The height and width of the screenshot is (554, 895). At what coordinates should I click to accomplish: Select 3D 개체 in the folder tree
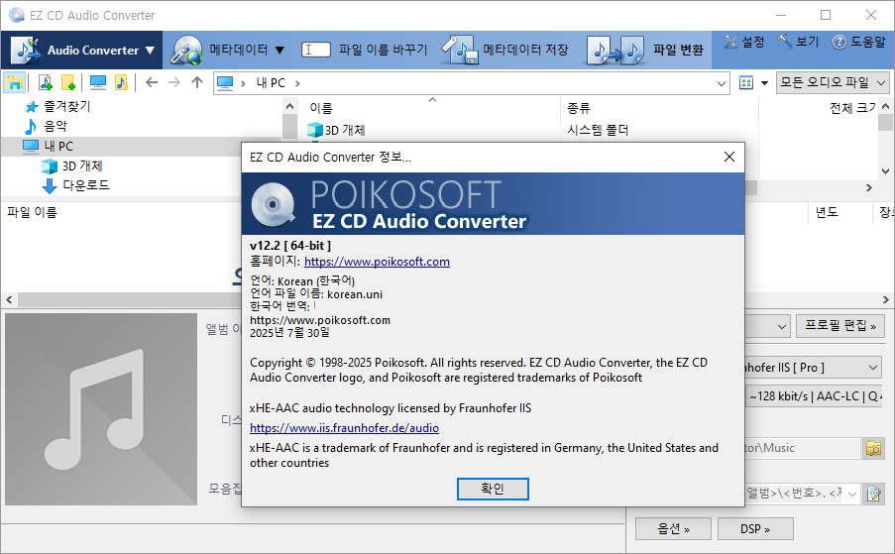pyautogui.click(x=82, y=166)
